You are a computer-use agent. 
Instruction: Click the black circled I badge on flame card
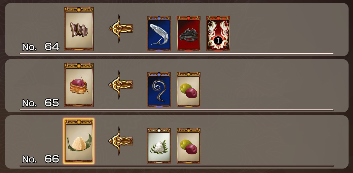coord(218,41)
